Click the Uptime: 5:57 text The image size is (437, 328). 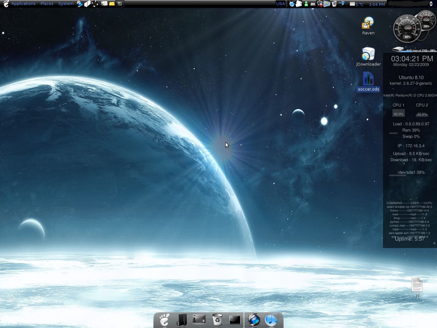pos(410,239)
